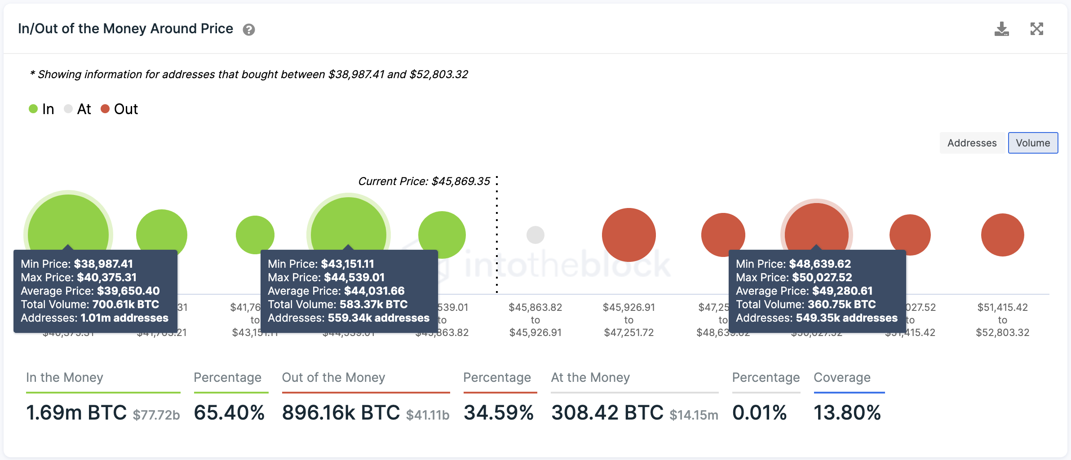Open the help question mark icon

(x=249, y=30)
